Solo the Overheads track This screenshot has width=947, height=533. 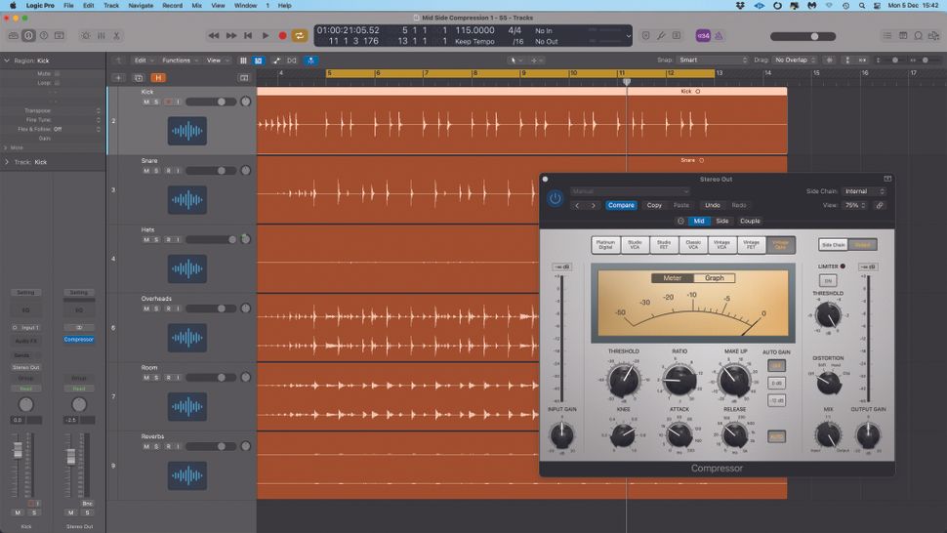point(156,308)
